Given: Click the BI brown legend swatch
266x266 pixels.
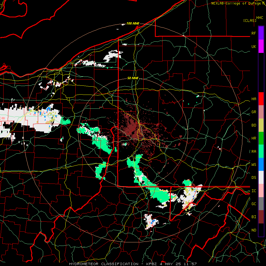Looking at the screenshot, I should [261, 217].
